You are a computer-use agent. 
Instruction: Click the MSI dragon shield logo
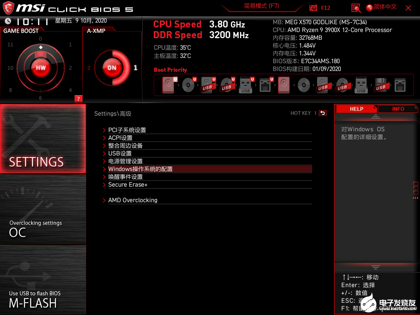pos(8,8)
